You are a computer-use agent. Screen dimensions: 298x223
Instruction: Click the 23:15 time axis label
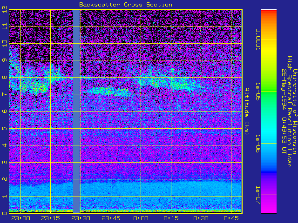click(x=50, y=218)
